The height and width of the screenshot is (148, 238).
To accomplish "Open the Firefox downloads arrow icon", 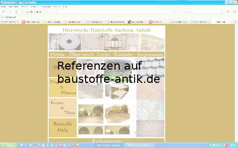I will point(228,12).
